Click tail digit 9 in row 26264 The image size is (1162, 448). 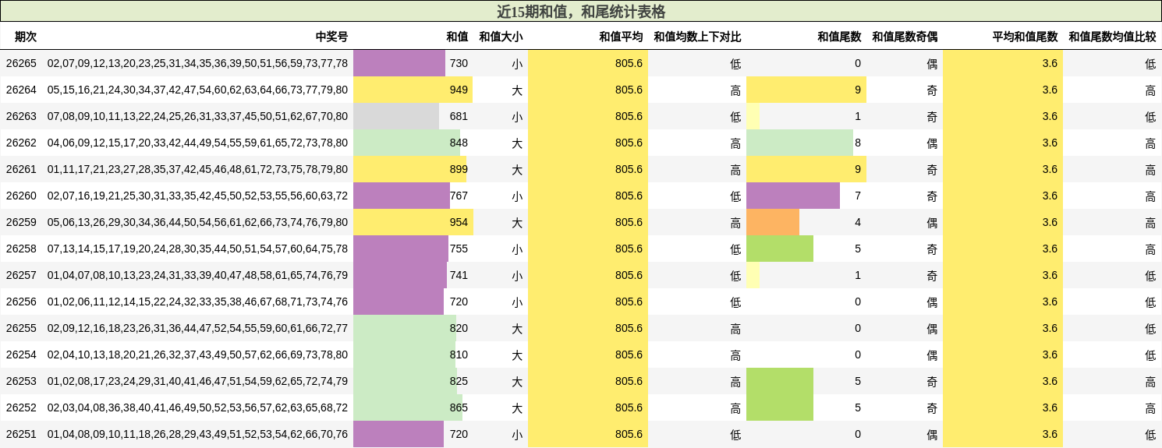coord(858,90)
